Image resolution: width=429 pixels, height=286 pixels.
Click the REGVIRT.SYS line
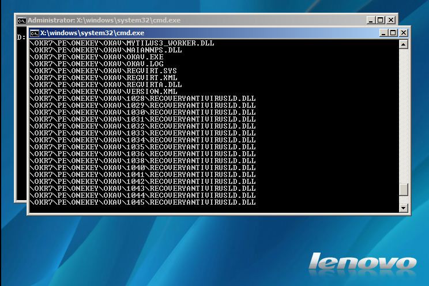(x=103, y=71)
